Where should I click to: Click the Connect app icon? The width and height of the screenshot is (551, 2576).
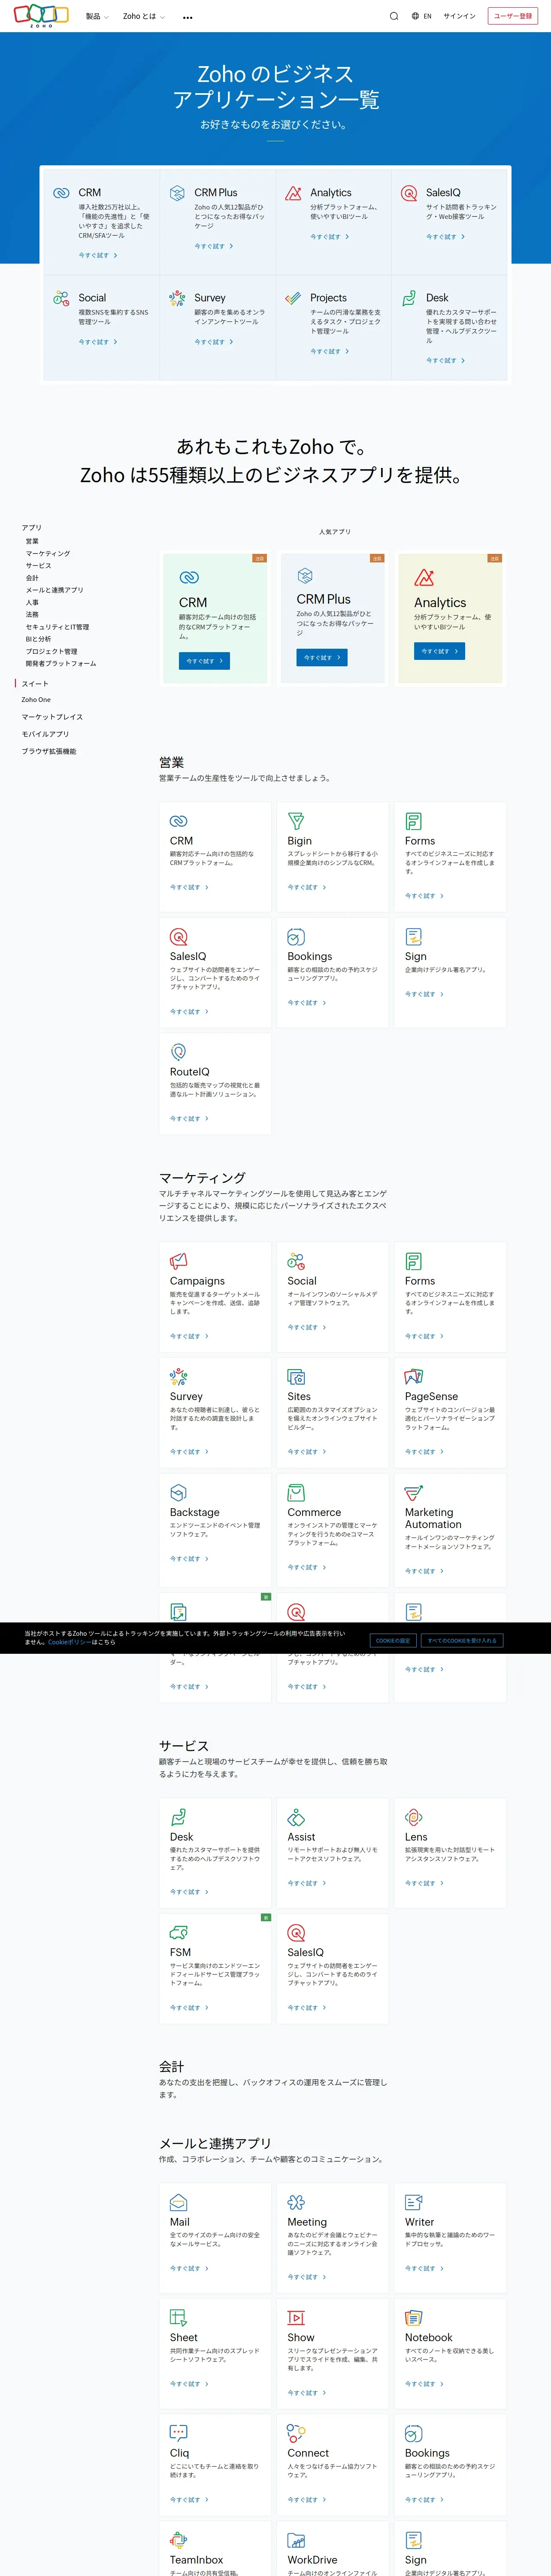pos(296,2433)
